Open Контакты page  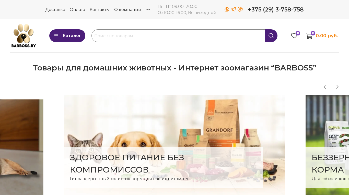coord(100,9)
